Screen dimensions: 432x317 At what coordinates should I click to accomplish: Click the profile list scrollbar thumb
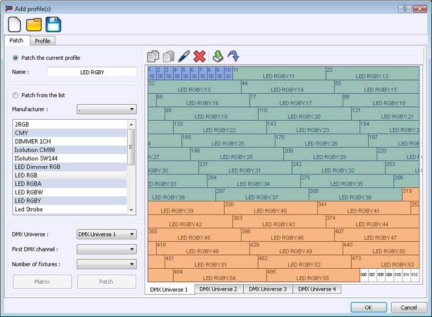[x=131, y=147]
